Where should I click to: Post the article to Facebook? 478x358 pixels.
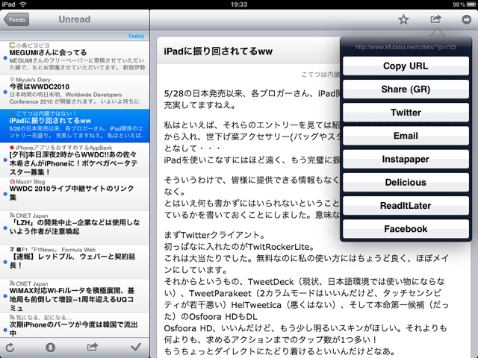tap(406, 229)
